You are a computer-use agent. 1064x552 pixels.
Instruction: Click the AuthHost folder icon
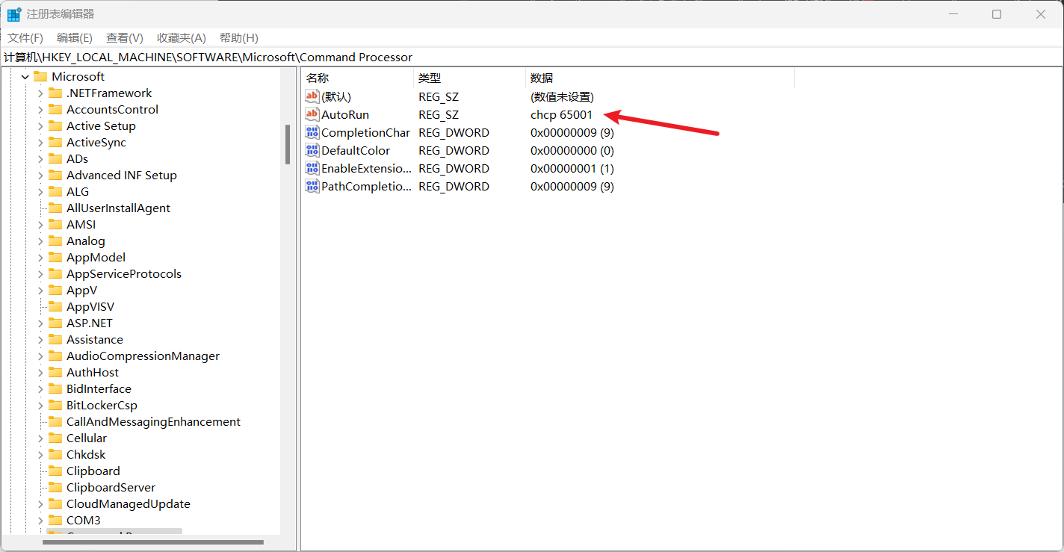pyautogui.click(x=55, y=373)
